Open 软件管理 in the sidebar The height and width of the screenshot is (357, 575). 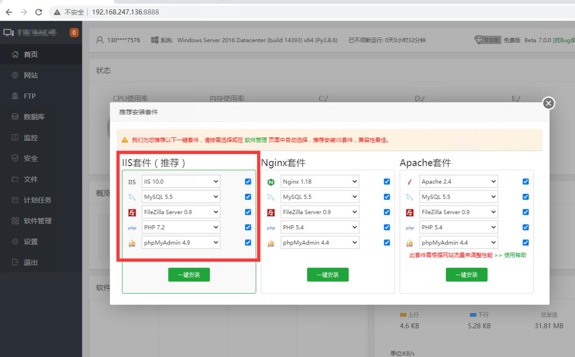click(x=37, y=221)
